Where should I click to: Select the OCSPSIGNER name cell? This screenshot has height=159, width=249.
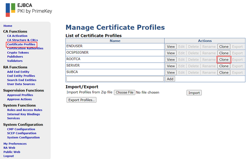115,53
